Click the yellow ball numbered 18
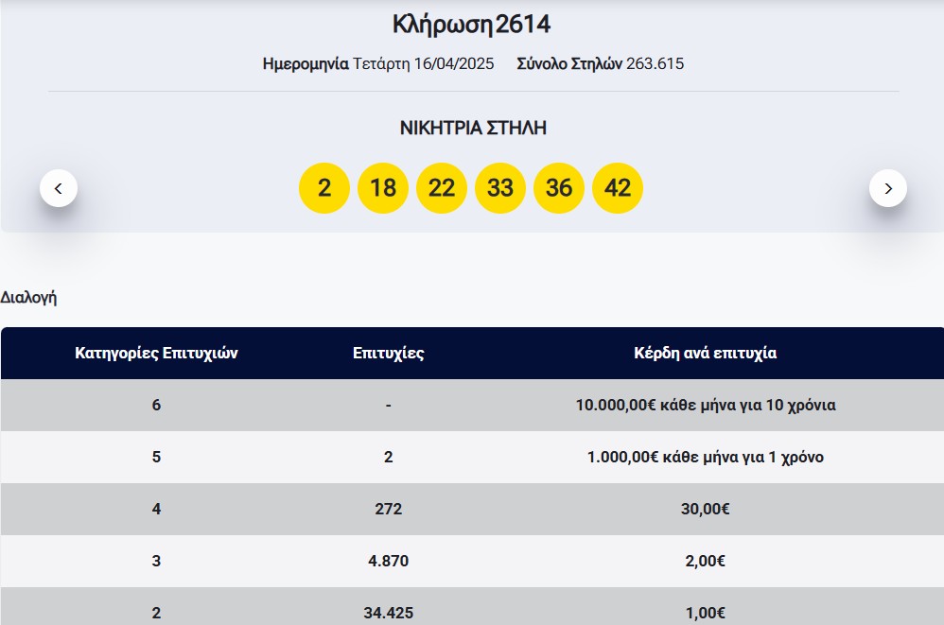The image size is (944, 625). click(383, 188)
